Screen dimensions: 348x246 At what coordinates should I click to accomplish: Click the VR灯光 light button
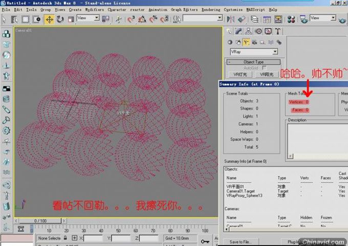pyautogui.click(x=240, y=75)
